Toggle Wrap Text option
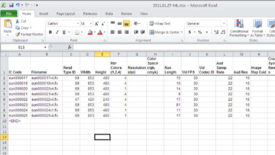The width and height of the screenshot is (275, 155). pos(160,24)
